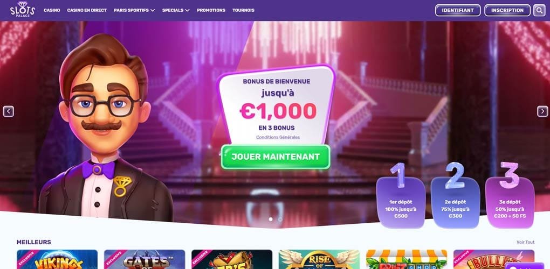The image size is (550, 269).
Task: Open the Gates exclusive game thumbnail
Action: [x=145, y=259]
